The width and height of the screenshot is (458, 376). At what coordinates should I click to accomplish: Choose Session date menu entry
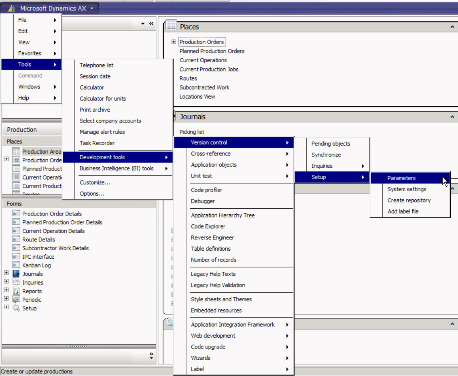point(118,76)
